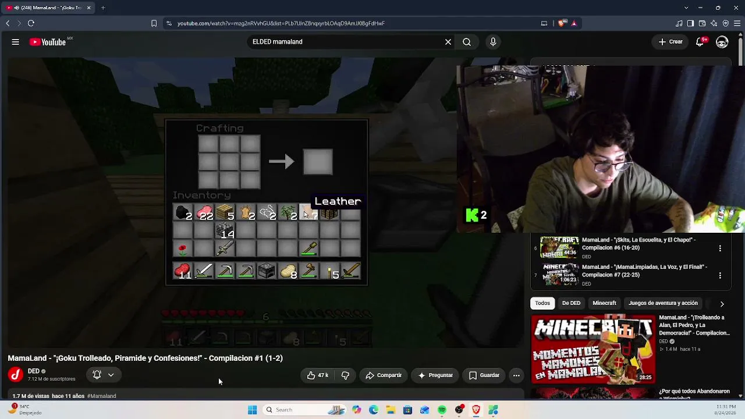Expand the tab search dropdown chevron
This screenshot has width=745, height=419.
(686, 8)
